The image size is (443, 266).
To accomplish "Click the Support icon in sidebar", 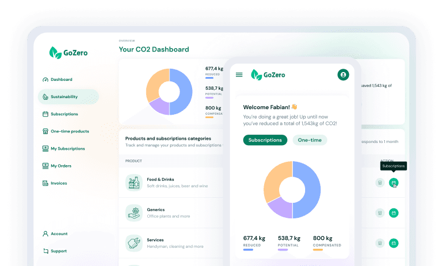I will coord(45,251).
